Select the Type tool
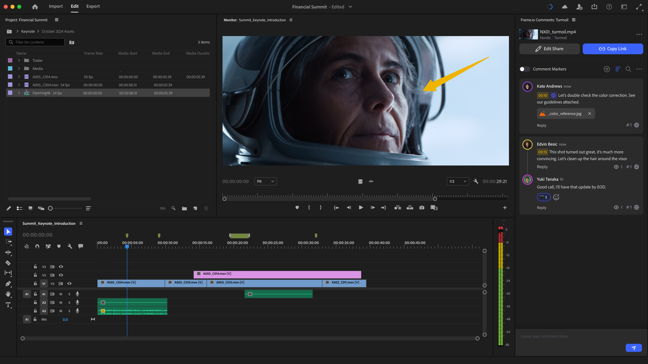This screenshot has width=648, height=364. click(8, 305)
